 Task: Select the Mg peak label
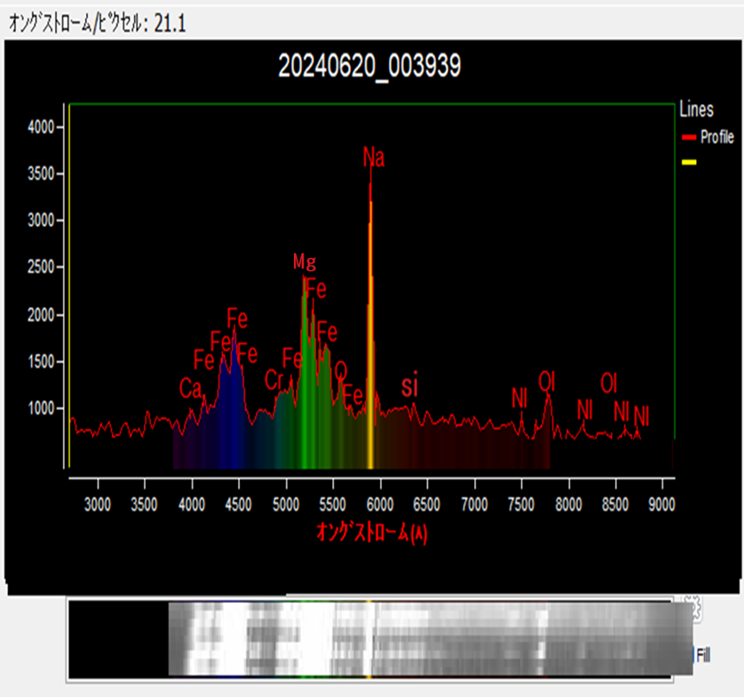[x=305, y=262]
